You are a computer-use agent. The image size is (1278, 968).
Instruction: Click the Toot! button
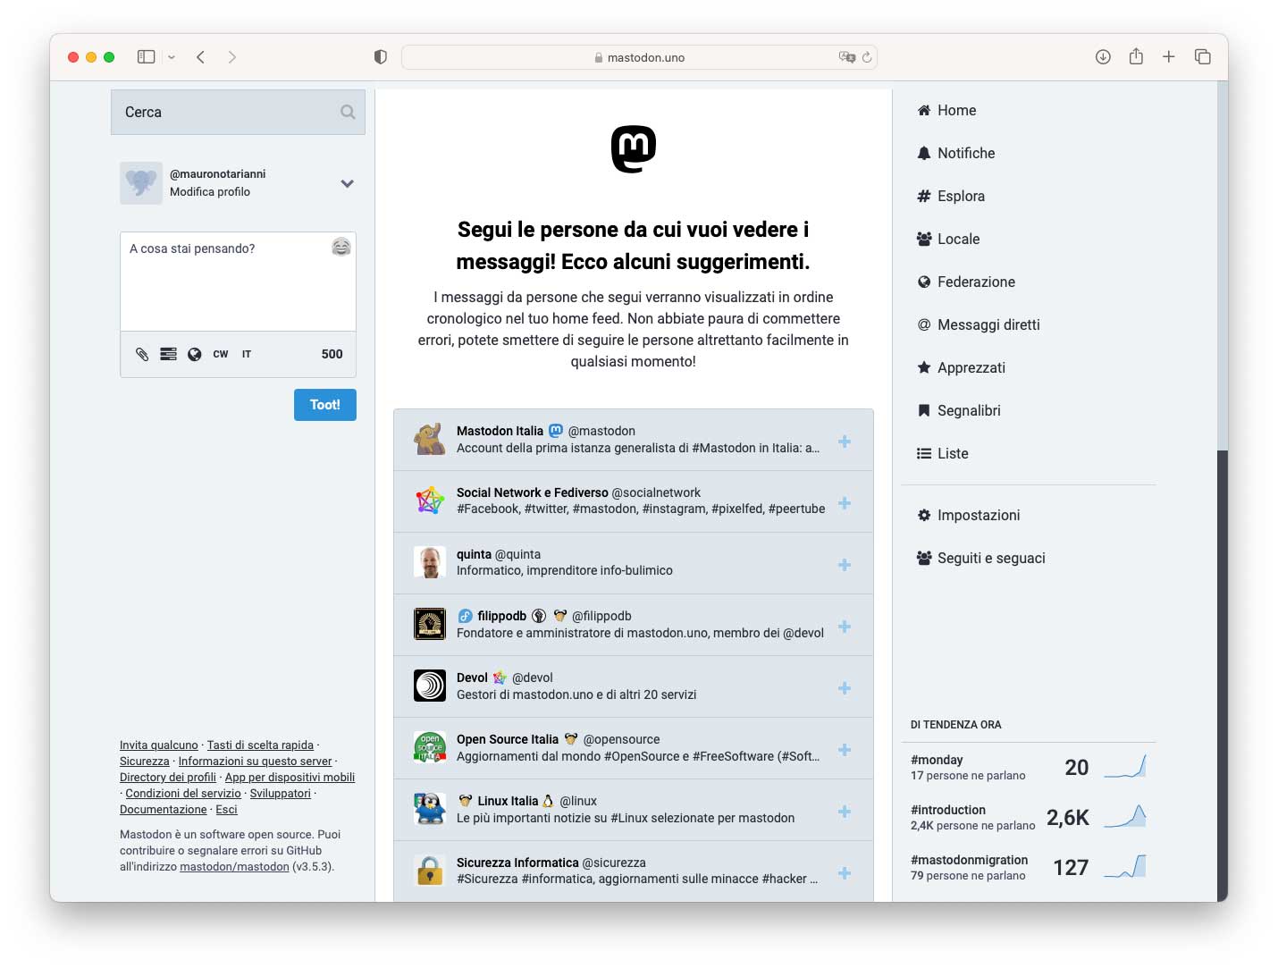tap(325, 405)
